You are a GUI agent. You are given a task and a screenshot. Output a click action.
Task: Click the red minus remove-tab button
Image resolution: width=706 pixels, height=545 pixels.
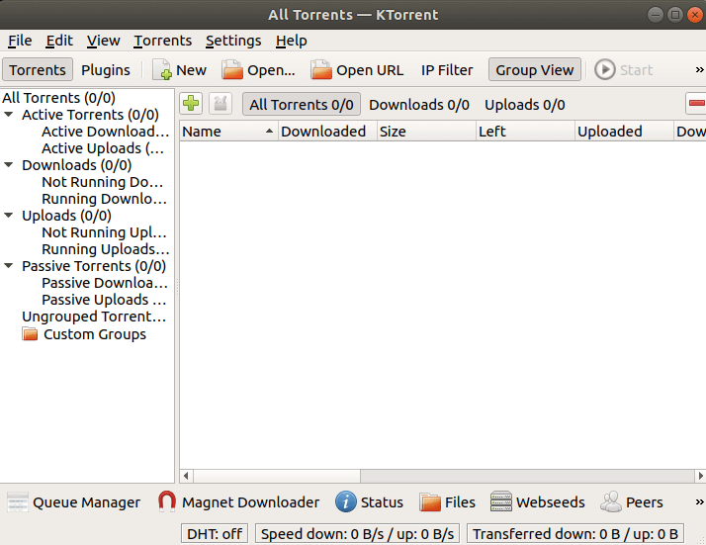pyautogui.click(x=696, y=104)
